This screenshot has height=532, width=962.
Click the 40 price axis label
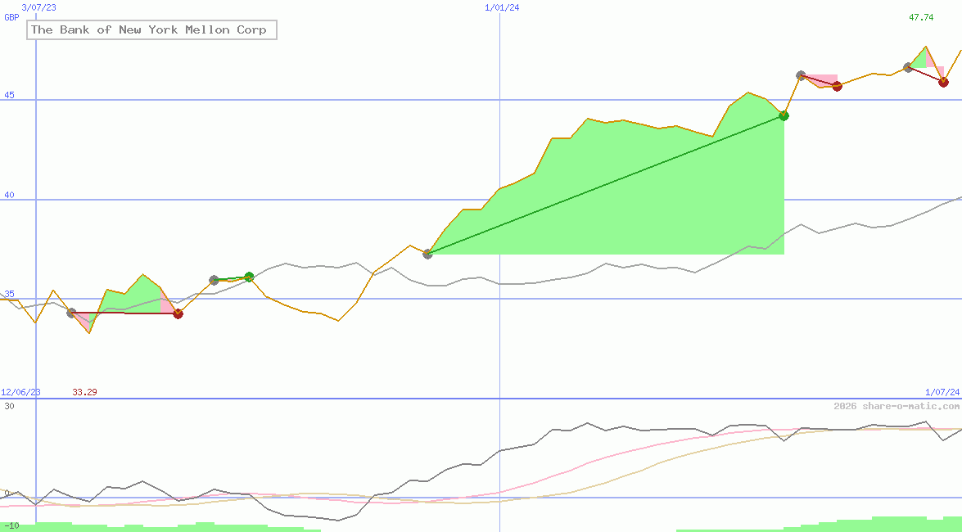point(9,195)
